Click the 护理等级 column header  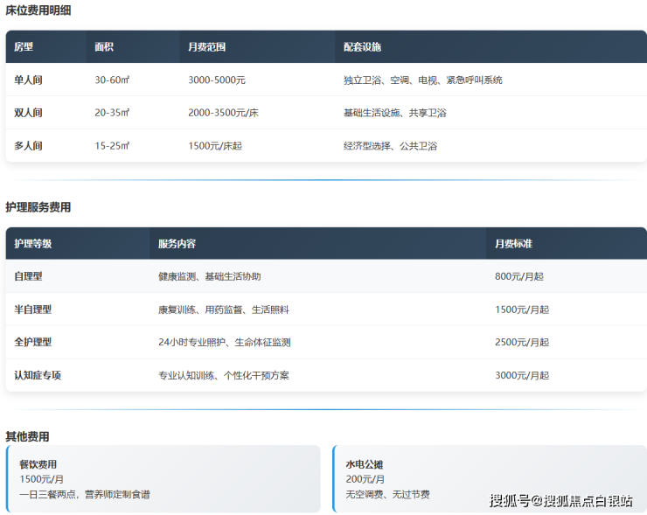[x=33, y=244]
